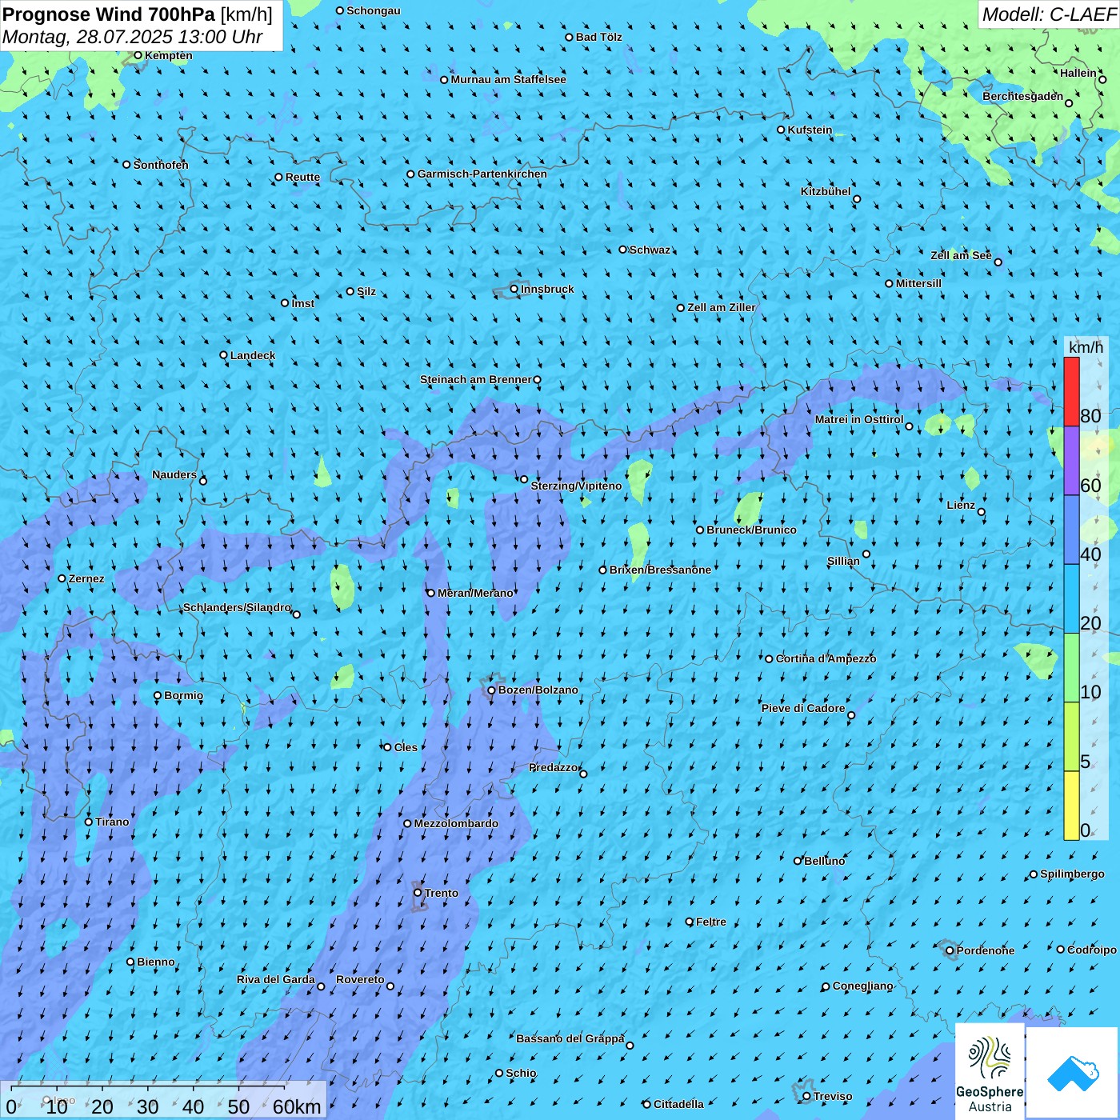Click the Schwaz location dot
The width and height of the screenshot is (1120, 1120).
coord(623,250)
